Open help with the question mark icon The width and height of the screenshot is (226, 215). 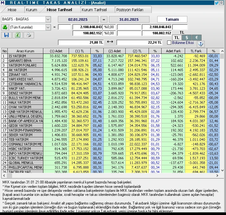click(x=201, y=44)
